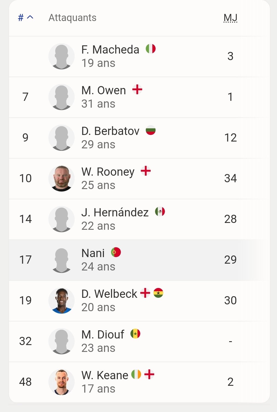This screenshot has width=277, height=412.
Task: Open F. Macheda's player profile
Action: (110, 50)
